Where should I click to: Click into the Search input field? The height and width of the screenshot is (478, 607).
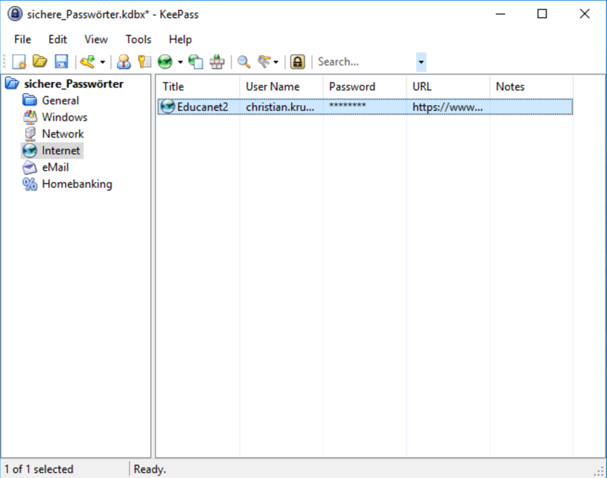click(364, 62)
